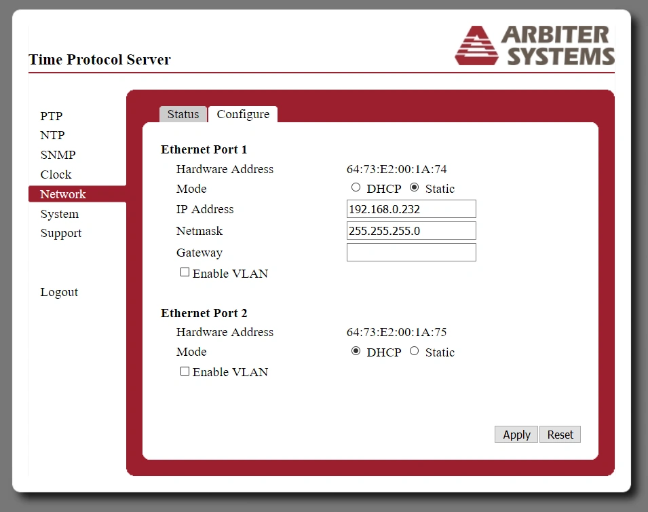This screenshot has height=512, width=648.
Task: Click the IP Address input field
Action: tap(411, 209)
